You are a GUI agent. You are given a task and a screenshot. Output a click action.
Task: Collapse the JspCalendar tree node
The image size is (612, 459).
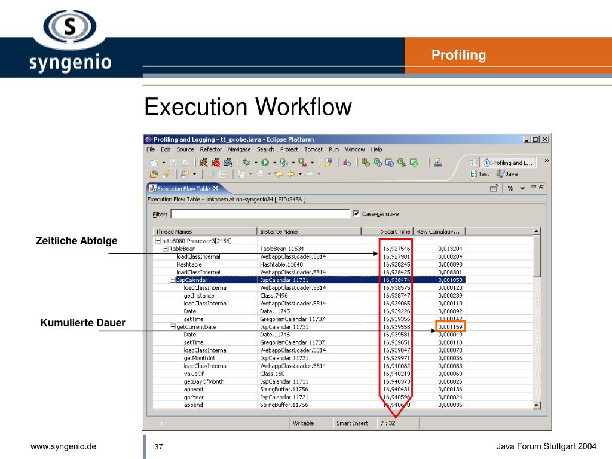[x=173, y=280]
